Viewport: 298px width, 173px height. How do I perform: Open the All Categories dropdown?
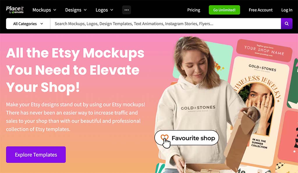[x=28, y=24]
